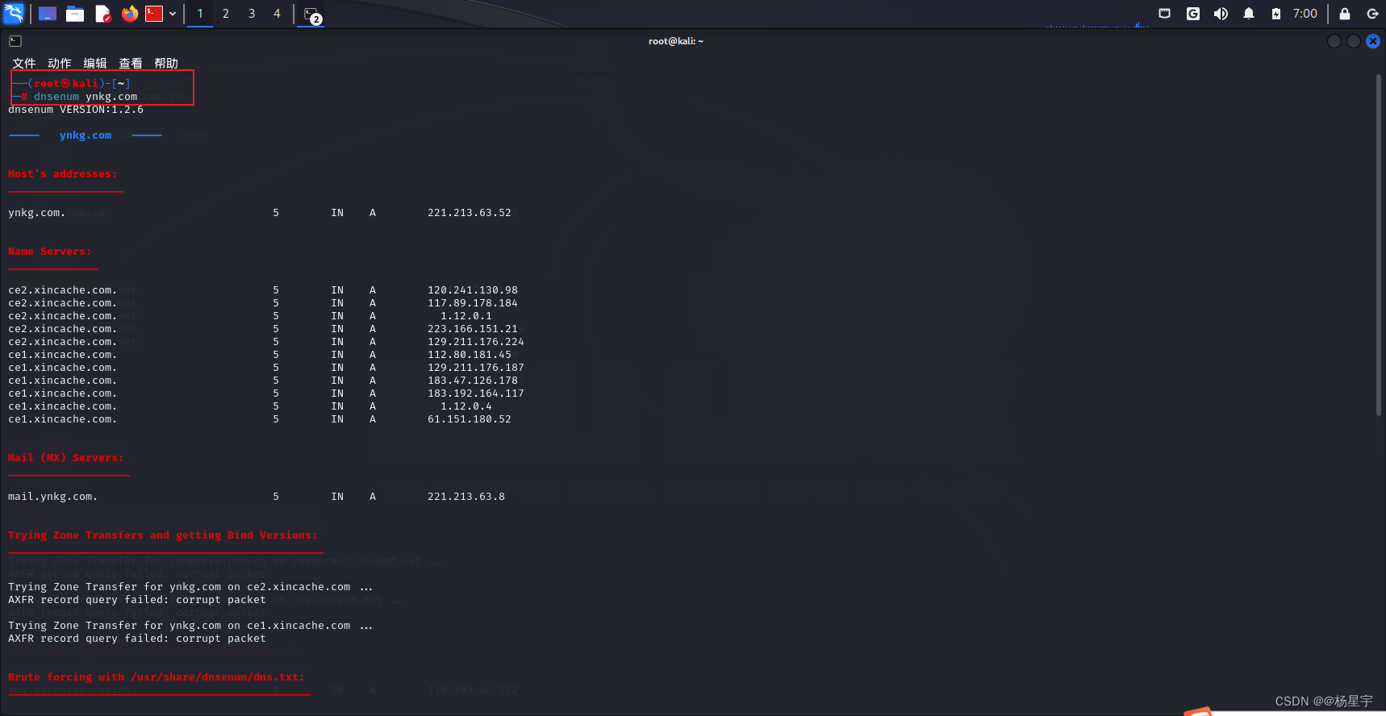Click the IP address 120.241.130.98
Screen dimensions: 1386x716
(x=473, y=290)
